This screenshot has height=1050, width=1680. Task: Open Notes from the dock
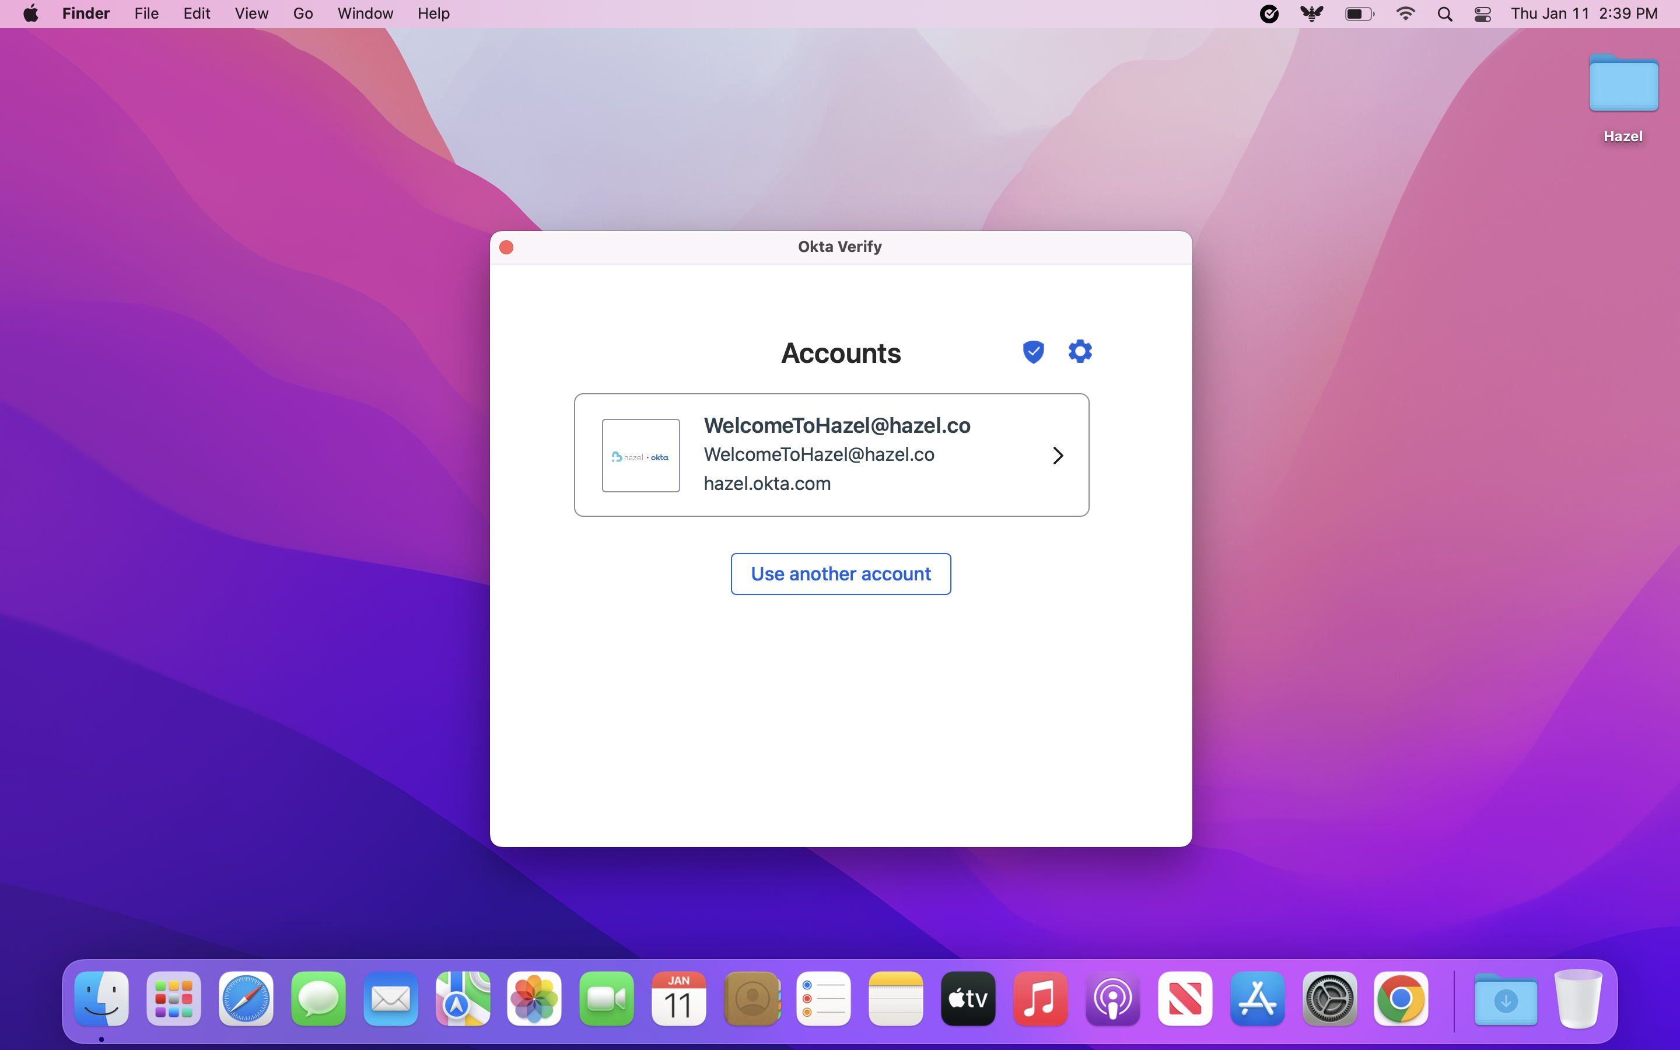point(896,999)
